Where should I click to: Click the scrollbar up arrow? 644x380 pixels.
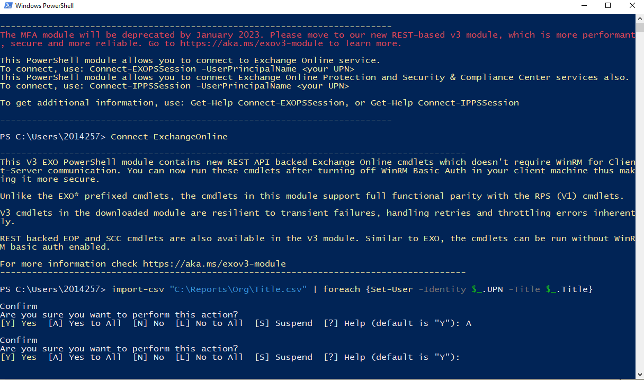pyautogui.click(x=640, y=17)
